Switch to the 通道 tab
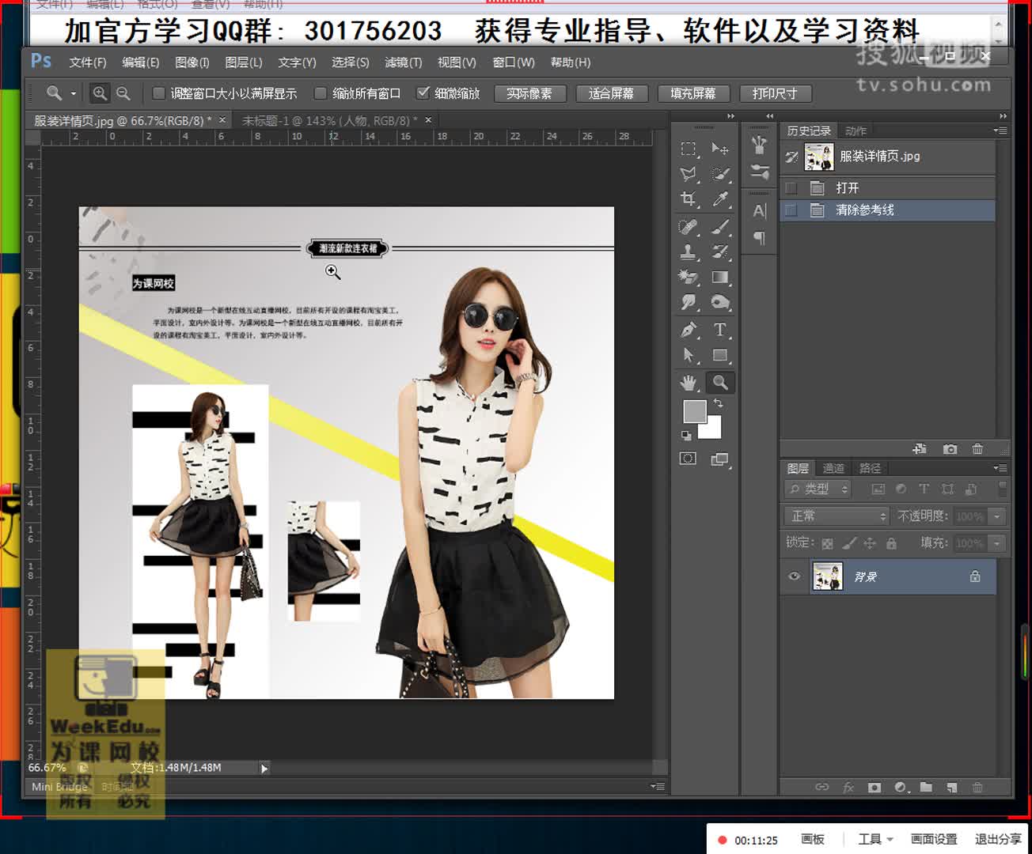Screen dimensions: 1032x854 833,469
